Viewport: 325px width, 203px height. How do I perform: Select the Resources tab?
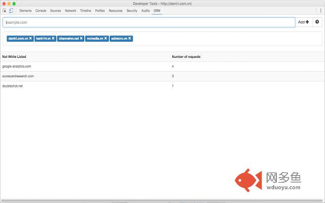pos(116,11)
